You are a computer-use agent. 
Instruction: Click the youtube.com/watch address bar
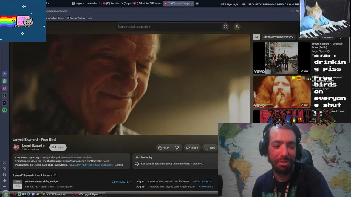[x=57, y=11]
